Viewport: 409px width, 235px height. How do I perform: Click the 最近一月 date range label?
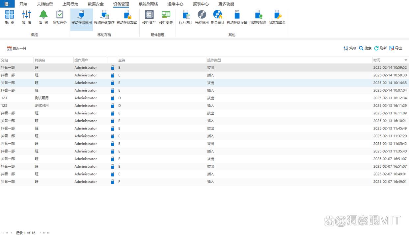tap(19, 48)
